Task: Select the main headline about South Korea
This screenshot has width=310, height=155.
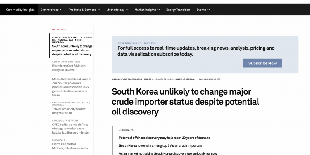Action: point(185,102)
